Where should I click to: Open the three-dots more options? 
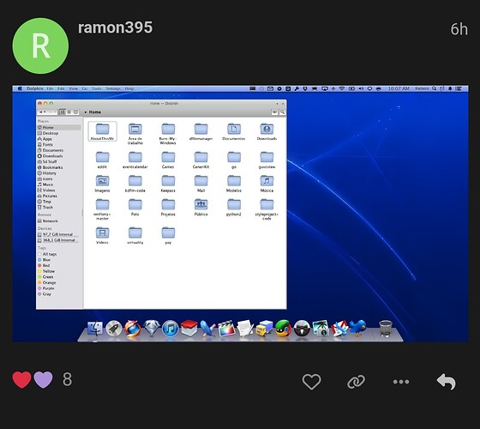(401, 382)
